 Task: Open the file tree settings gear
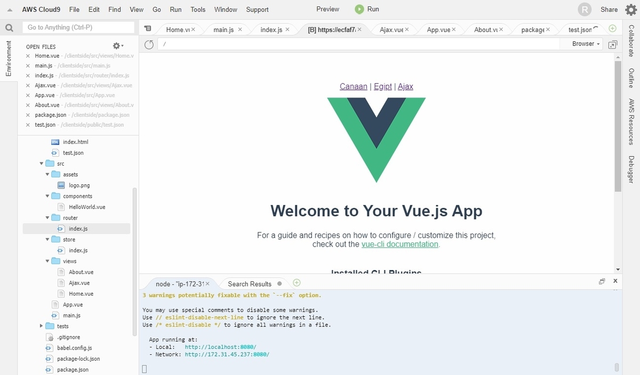click(118, 46)
